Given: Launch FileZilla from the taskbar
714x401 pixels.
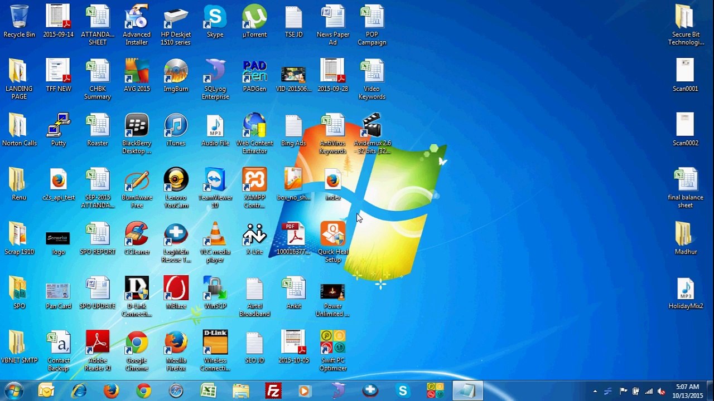Looking at the screenshot, I should pyautogui.click(x=273, y=391).
